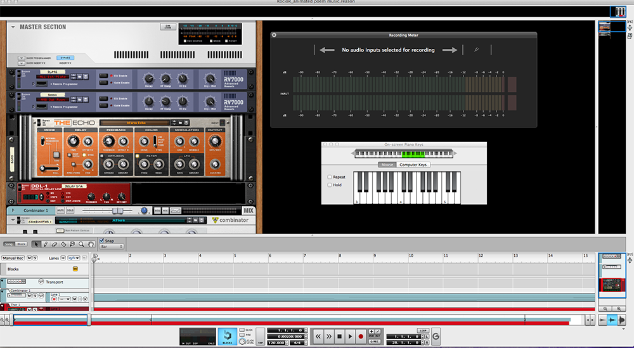Image resolution: width=634 pixels, height=348 pixels.
Task: Click the Tap tempo button
Action: 261,337
